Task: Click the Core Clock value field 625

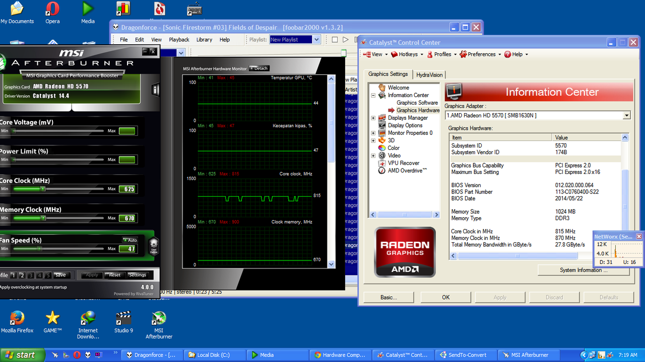Action: 127,189
